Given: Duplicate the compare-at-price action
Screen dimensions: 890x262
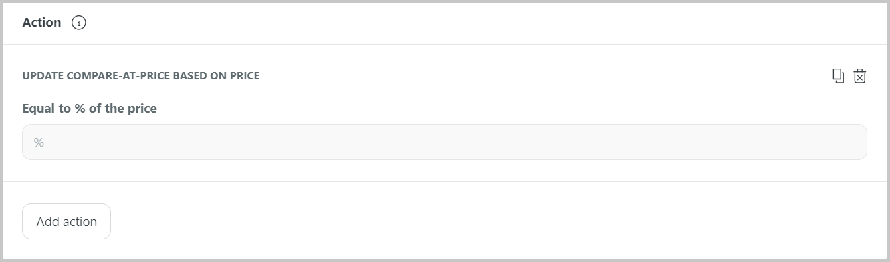Looking at the screenshot, I should [838, 76].
